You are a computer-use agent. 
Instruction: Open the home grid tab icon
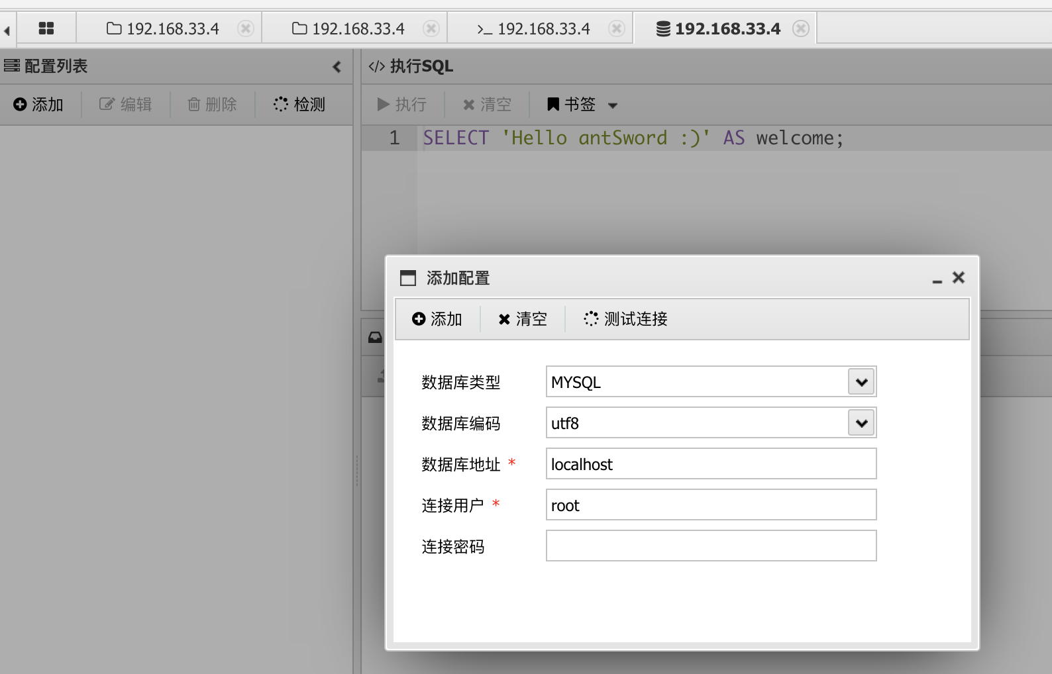tap(46, 28)
